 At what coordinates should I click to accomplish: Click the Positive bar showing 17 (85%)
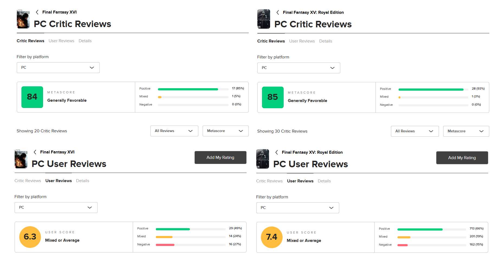(x=193, y=89)
